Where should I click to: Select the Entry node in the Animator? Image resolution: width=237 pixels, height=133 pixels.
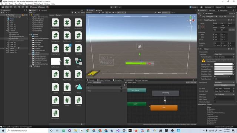137,104
